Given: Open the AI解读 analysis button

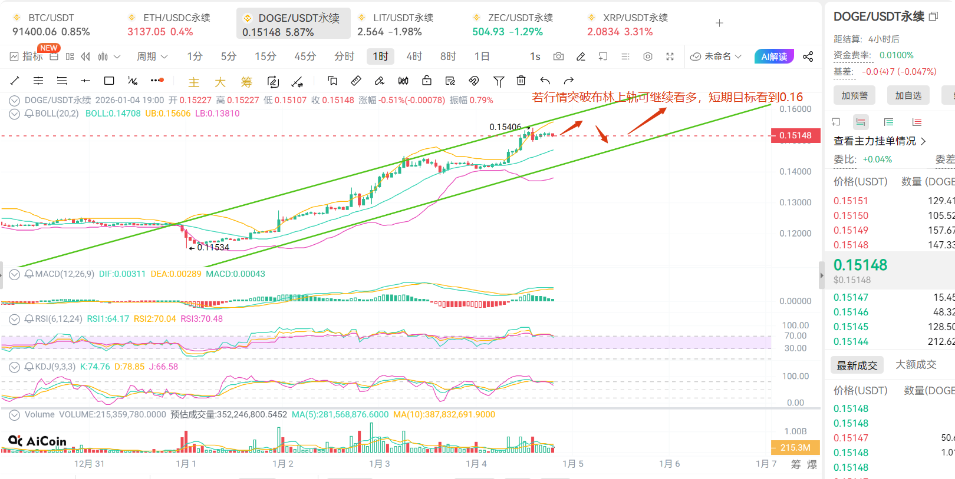Looking at the screenshot, I should tap(773, 56).
